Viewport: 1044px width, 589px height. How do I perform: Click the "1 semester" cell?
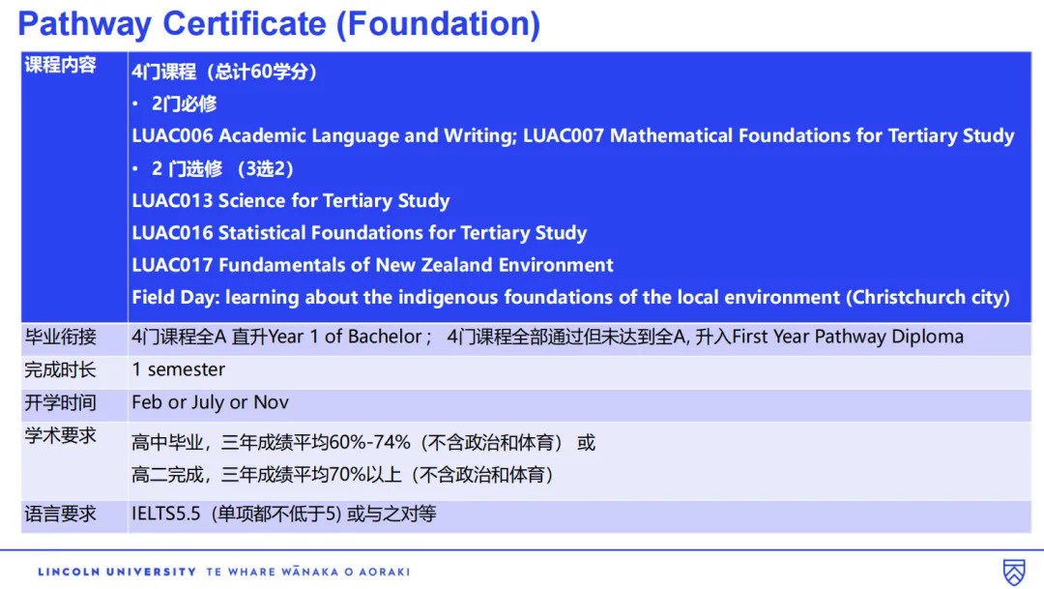click(x=178, y=369)
